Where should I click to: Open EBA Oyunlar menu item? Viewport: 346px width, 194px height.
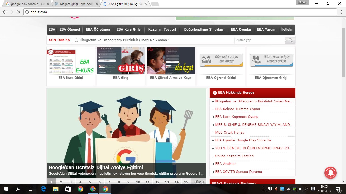coord(241,30)
